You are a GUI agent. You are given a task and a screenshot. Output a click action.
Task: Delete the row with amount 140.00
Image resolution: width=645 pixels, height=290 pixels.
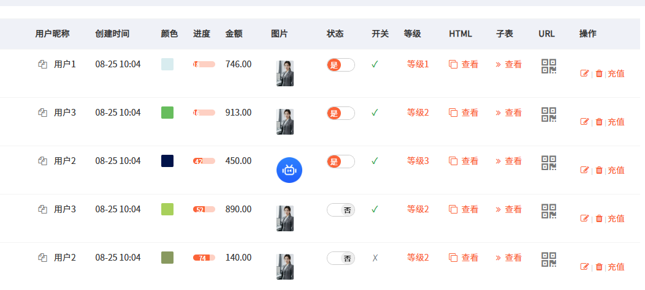pyautogui.click(x=599, y=267)
